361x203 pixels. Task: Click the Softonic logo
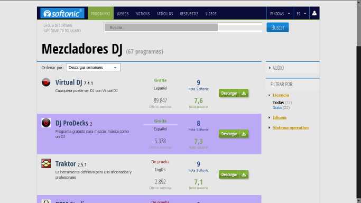pyautogui.click(x=62, y=13)
